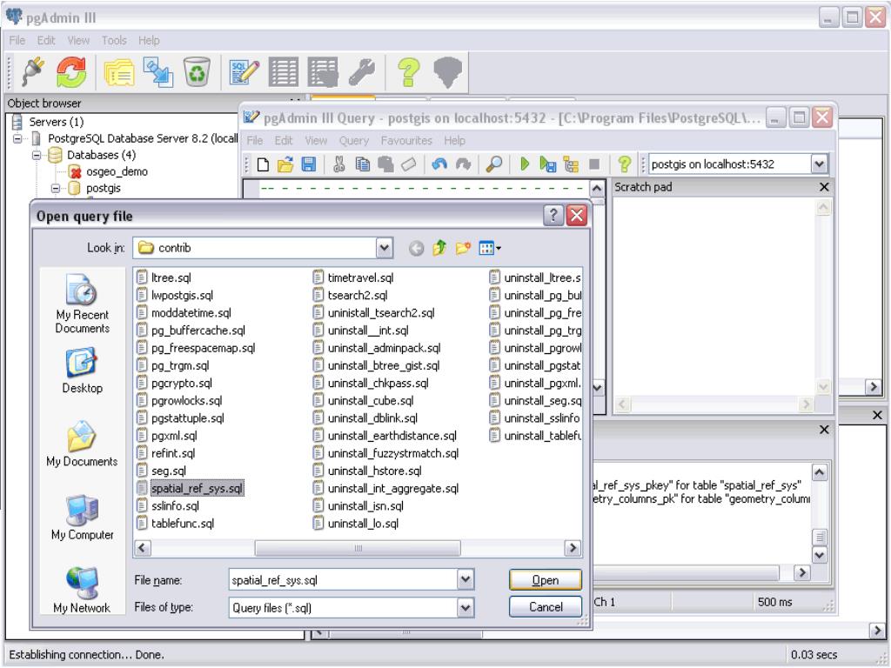Click the Cancel button in the dialog
The width and height of the screenshot is (891, 668).
pos(546,606)
